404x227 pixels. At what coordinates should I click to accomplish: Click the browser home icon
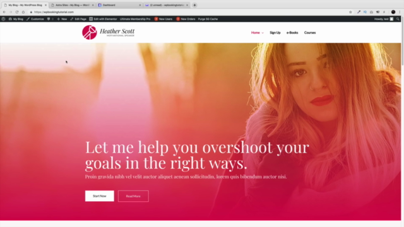pos(23,12)
